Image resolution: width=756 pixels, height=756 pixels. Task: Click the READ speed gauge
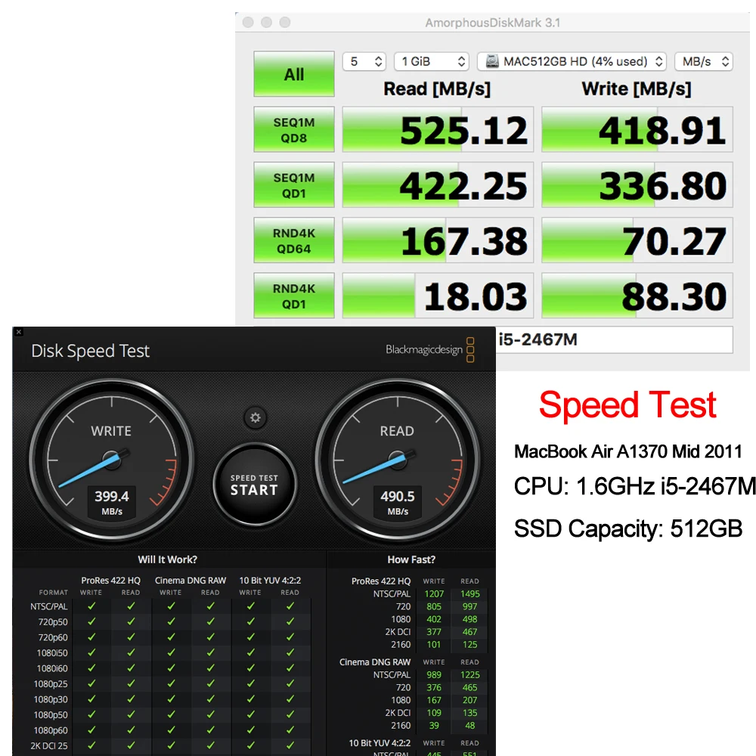(397, 461)
